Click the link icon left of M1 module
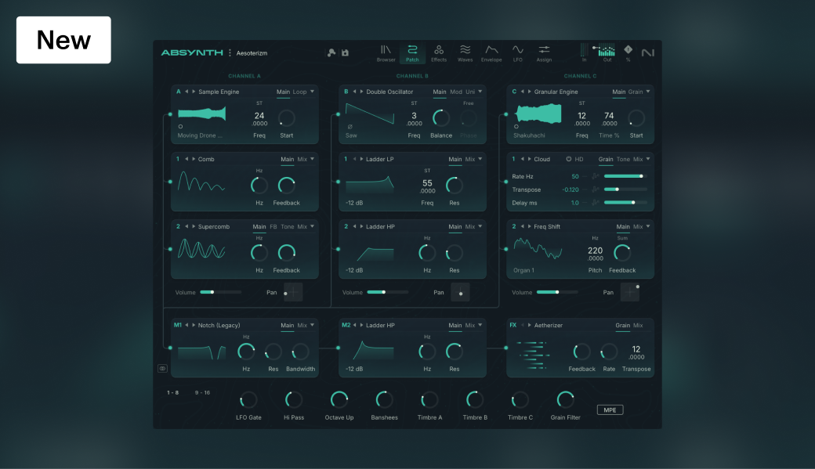The image size is (815, 469). [x=162, y=368]
